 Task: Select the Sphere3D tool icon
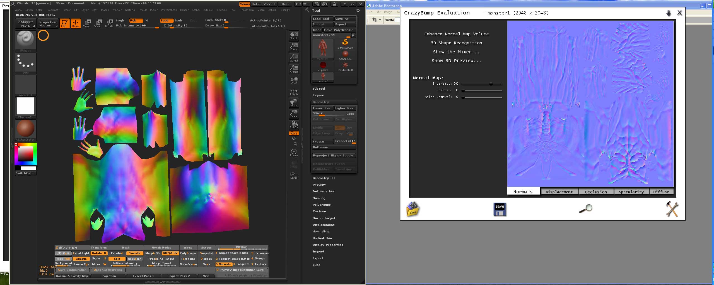[345, 55]
